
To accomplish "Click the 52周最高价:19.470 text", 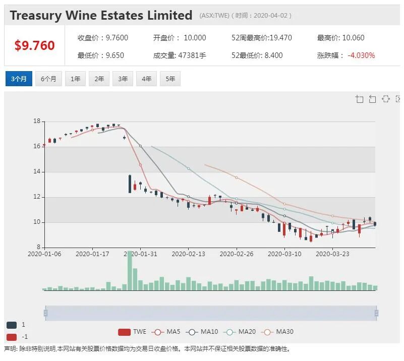I will (262, 38).
